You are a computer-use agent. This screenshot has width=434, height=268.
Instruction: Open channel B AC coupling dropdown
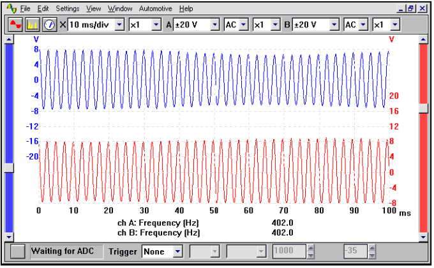coord(363,25)
